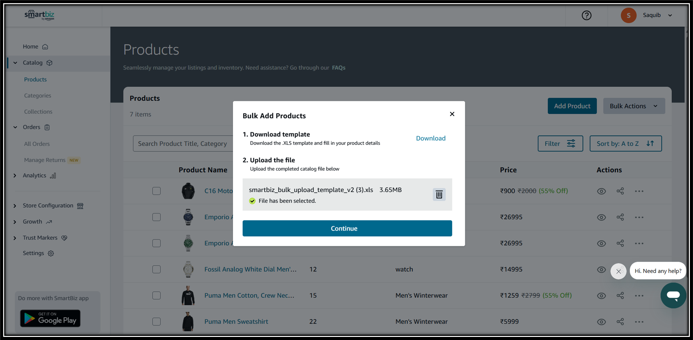693x340 pixels.
Task: Click the Google Play badge
Action: [x=50, y=318]
